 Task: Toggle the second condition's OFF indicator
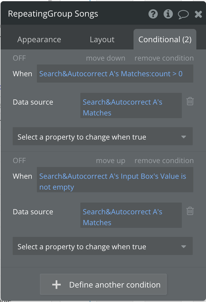(x=19, y=161)
